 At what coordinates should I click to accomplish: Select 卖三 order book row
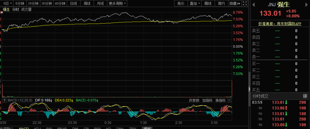coord(279,44)
